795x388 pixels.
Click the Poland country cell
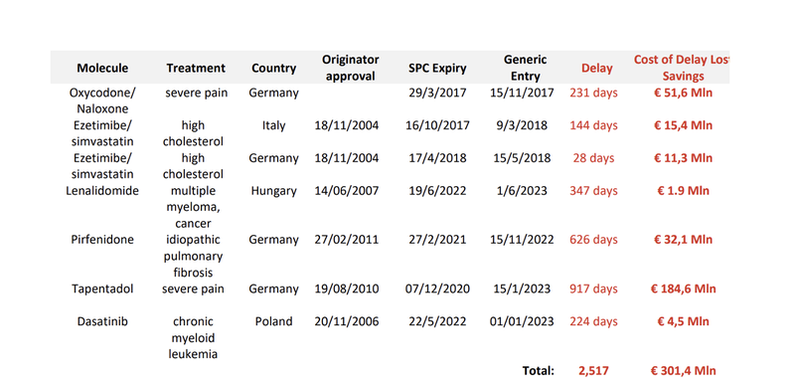274,321
